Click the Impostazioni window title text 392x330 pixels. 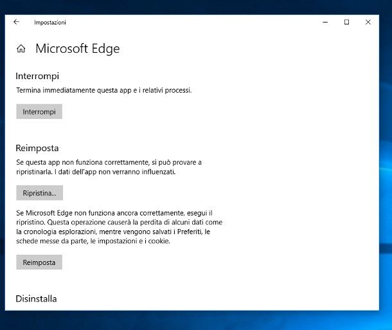(x=50, y=23)
